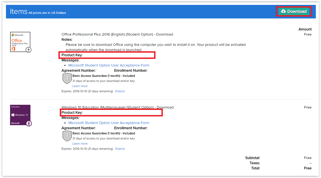The image size is (321, 178).
Task: Click the Items heading in the blue header
Action: pos(19,11)
